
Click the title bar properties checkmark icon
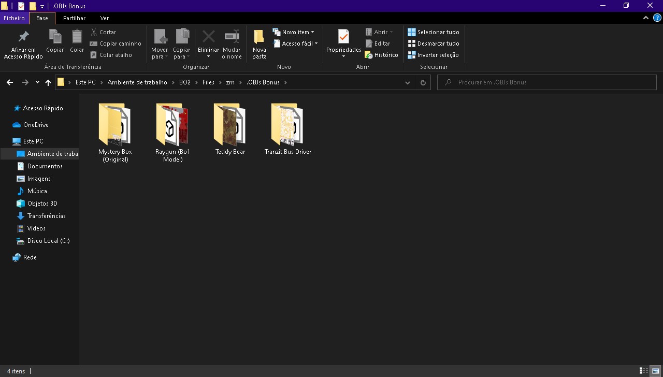(x=21, y=6)
